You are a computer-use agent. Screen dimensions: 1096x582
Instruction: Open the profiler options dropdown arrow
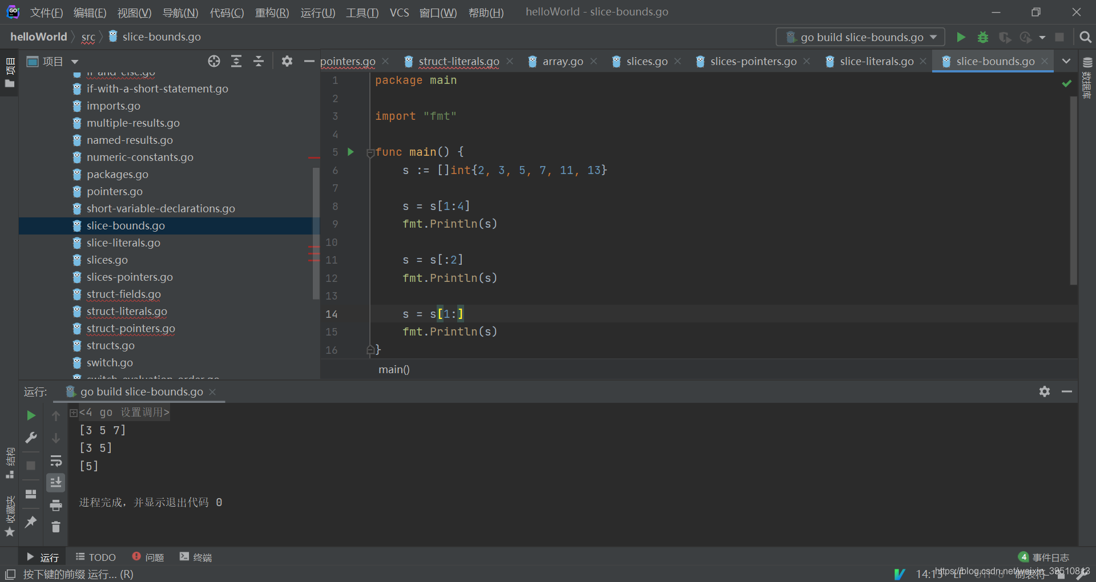[x=1042, y=37]
